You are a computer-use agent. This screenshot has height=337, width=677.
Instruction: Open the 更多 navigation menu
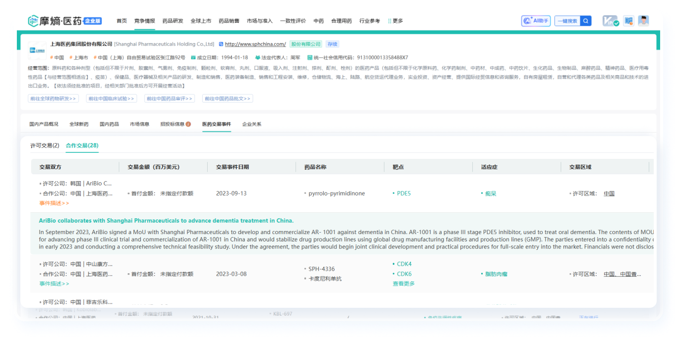pyautogui.click(x=395, y=21)
